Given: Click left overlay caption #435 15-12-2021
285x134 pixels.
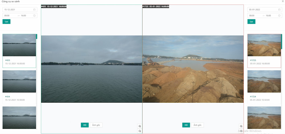Looking at the screenshot, I should tap(54, 7).
